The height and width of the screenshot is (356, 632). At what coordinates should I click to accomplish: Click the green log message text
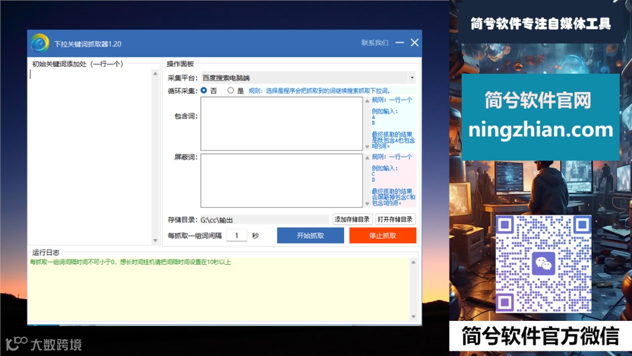click(x=130, y=262)
